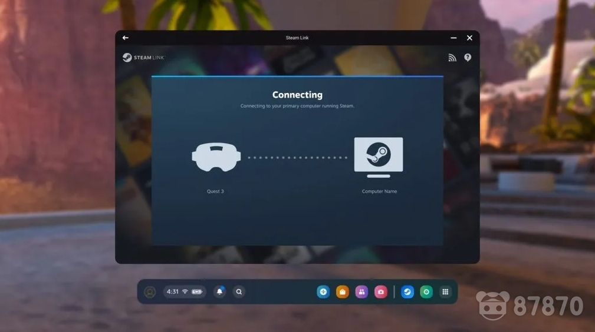The height and width of the screenshot is (332, 595).
Task: Minimize the Steam Link window
Action: pyautogui.click(x=453, y=38)
